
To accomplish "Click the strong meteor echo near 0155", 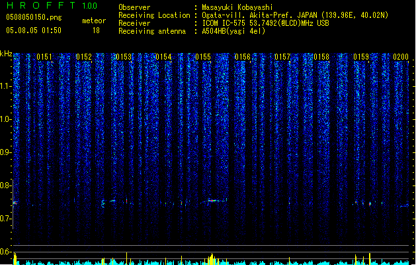I will point(213,201).
